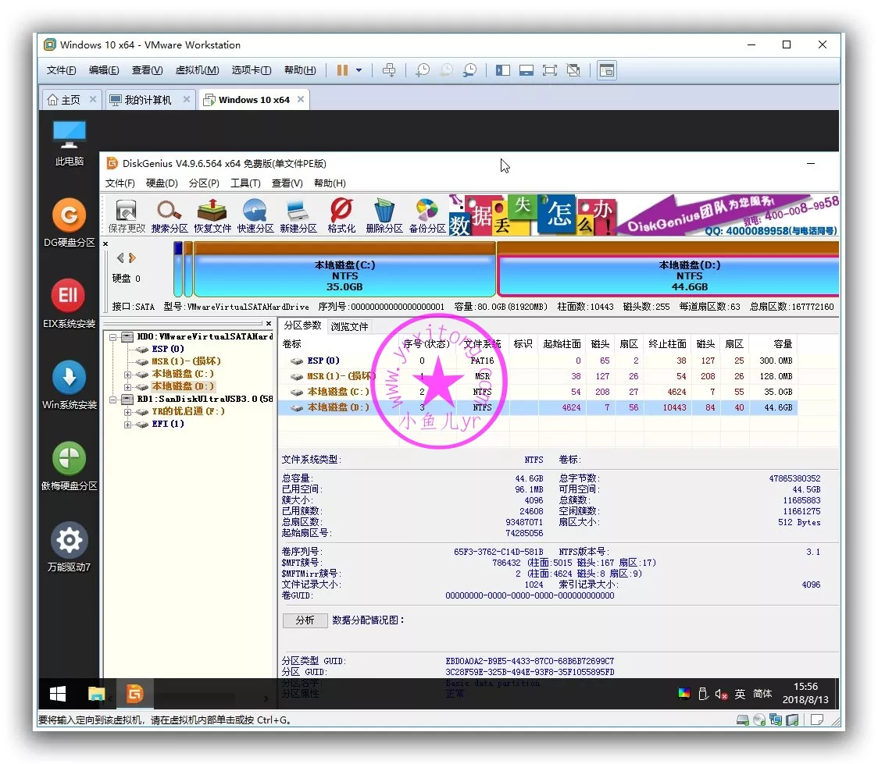Open VMware 选项卡(T) menu
The width and height of the screenshot is (878, 764).
point(252,70)
